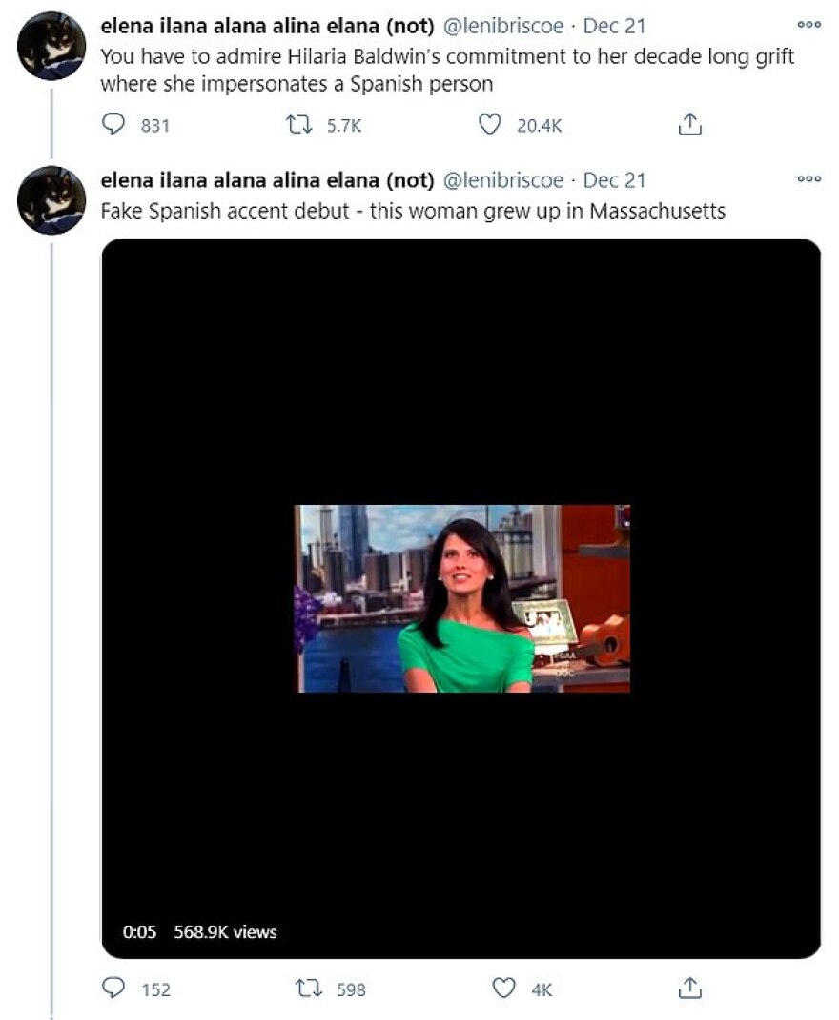Open @lenibriscoe handle on the first tweet
The height and width of the screenshot is (1020, 839).
[x=503, y=25]
